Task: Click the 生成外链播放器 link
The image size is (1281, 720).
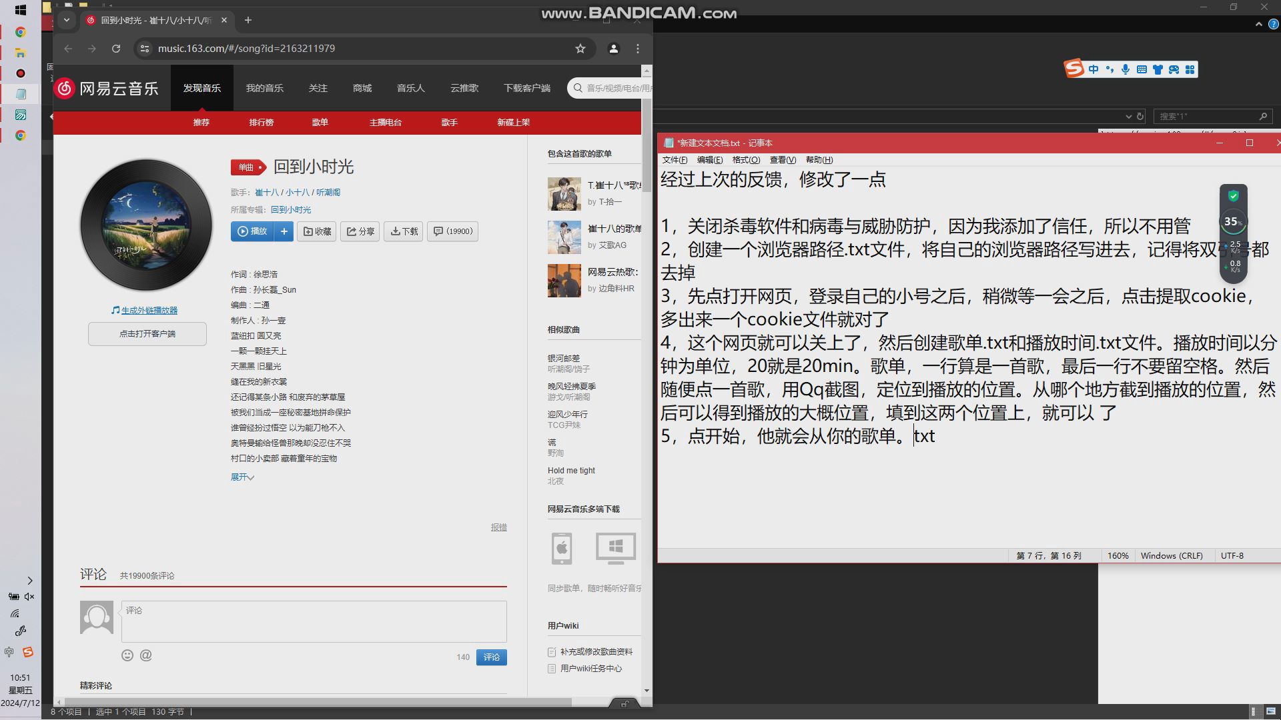Action: [149, 311]
